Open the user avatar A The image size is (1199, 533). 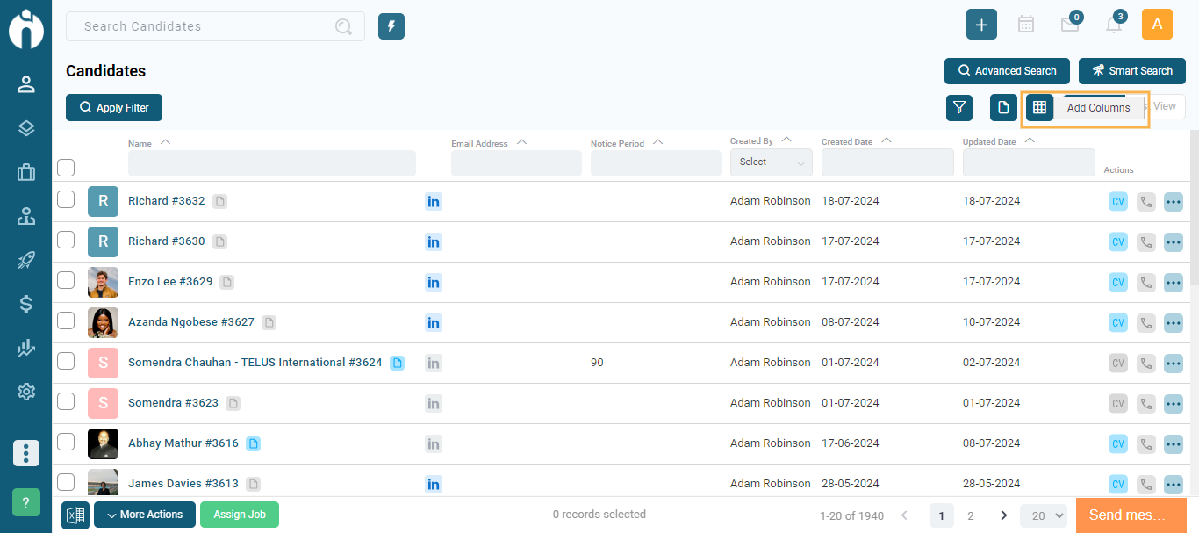click(1157, 25)
